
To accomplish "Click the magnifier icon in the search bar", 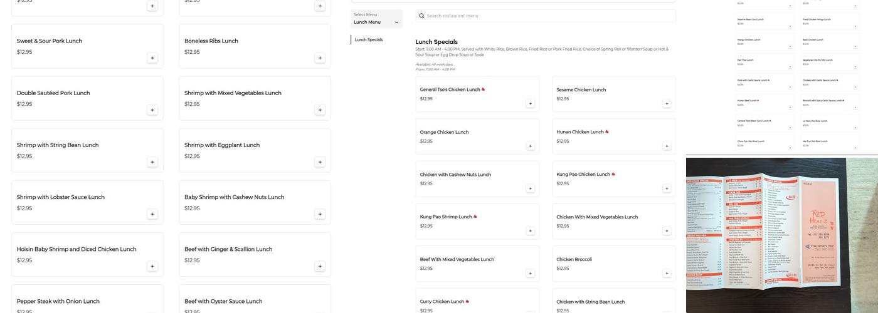I will pos(422,16).
